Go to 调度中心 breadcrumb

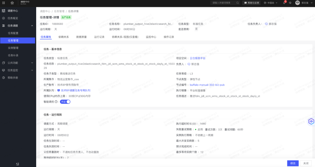click(45, 11)
